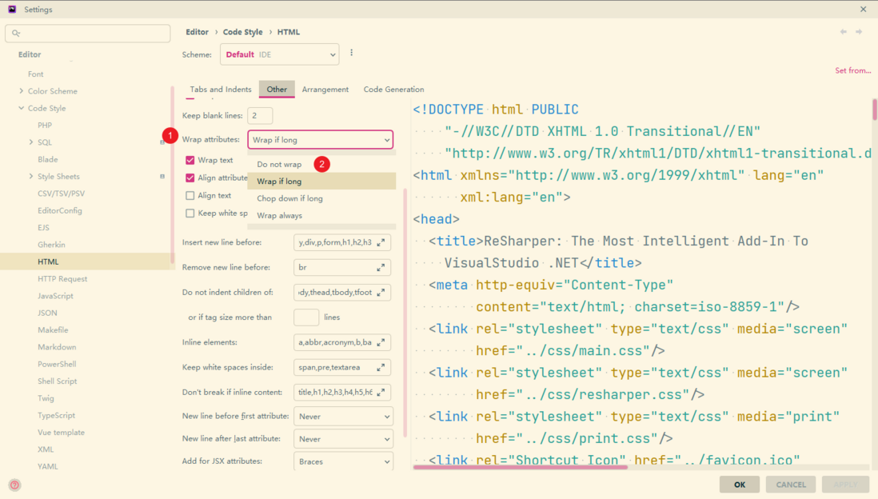This screenshot has width=878, height=499.
Task: Open the Scheme dropdown
Action: click(279, 54)
